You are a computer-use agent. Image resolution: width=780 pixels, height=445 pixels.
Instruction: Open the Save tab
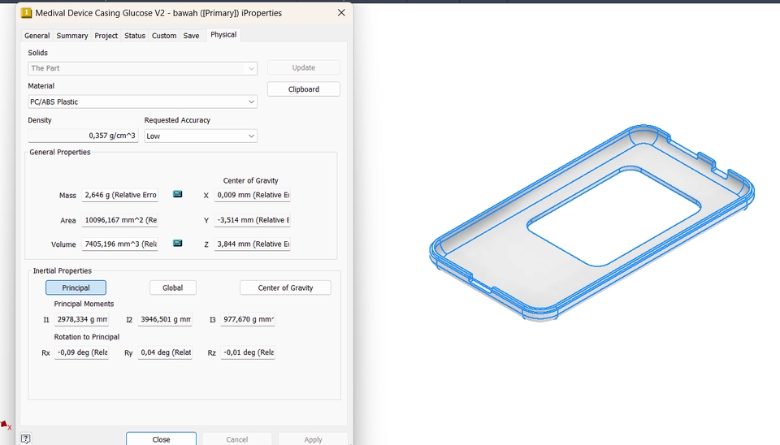click(x=191, y=36)
